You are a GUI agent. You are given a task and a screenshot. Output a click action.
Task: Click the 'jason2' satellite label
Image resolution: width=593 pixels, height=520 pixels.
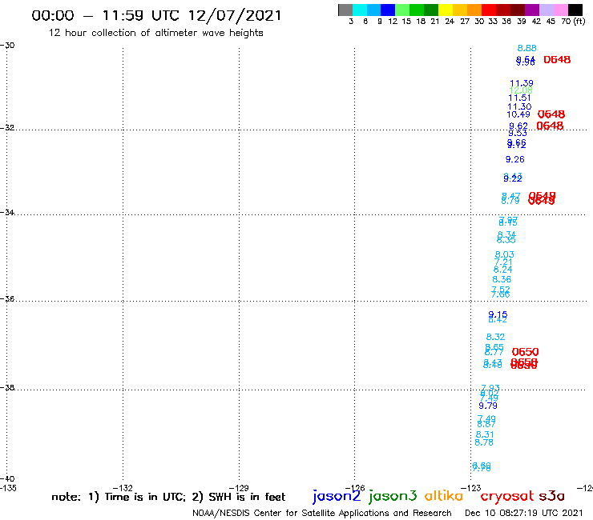[337, 496]
